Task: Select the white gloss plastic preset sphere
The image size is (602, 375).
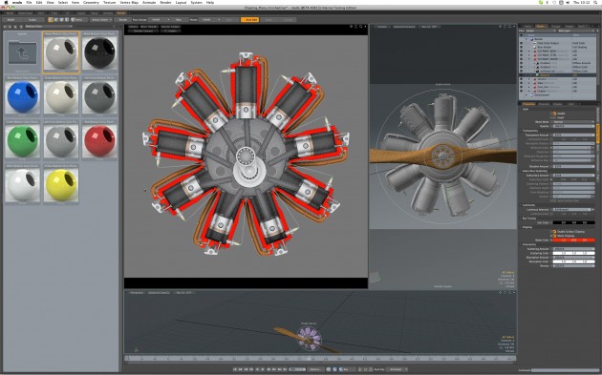Action: 23,184
